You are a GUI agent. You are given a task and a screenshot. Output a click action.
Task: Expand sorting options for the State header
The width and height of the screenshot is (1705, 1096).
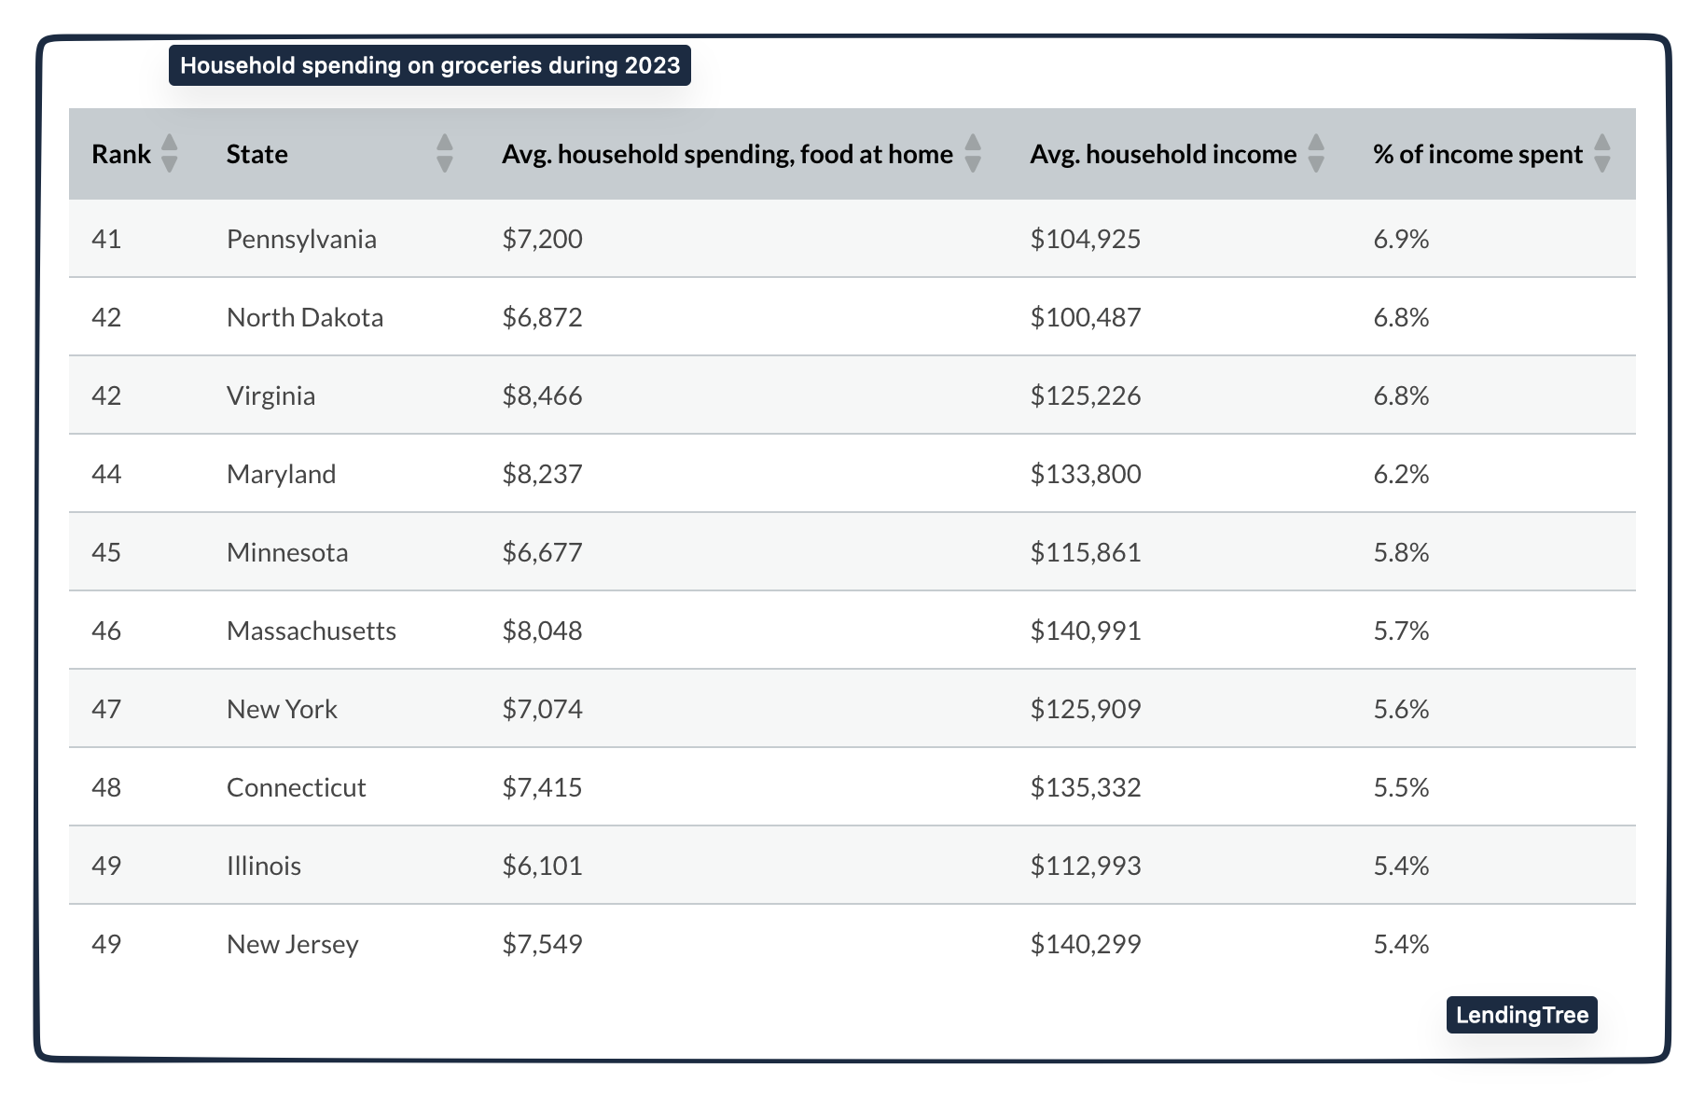point(445,154)
